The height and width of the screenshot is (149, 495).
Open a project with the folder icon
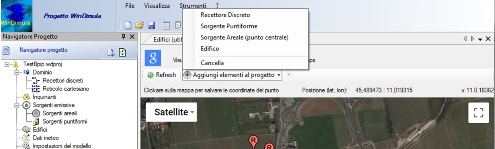coord(139,25)
